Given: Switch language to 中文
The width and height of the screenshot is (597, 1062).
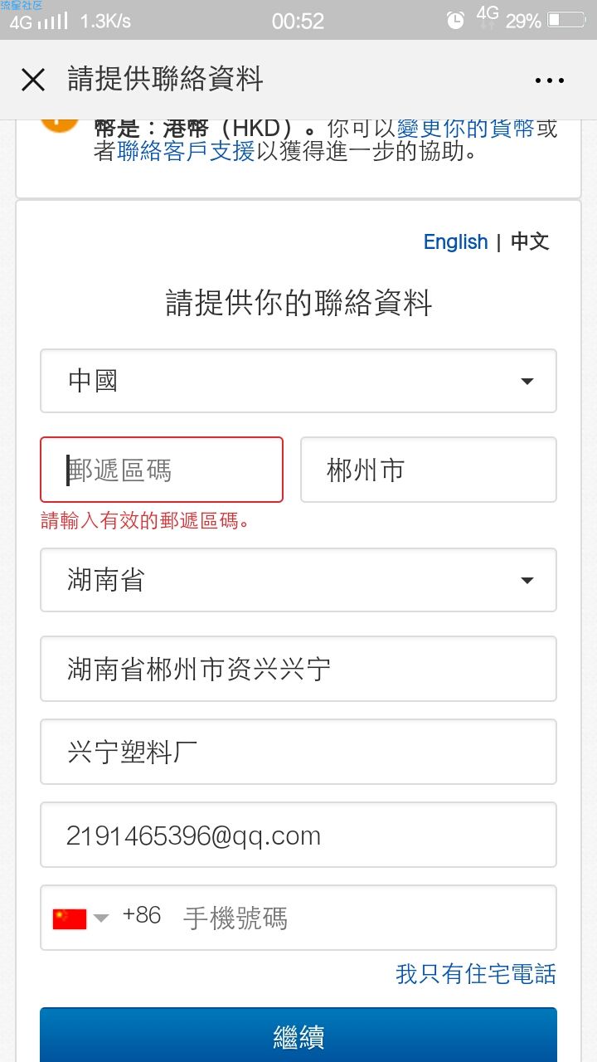Looking at the screenshot, I should 530,241.
